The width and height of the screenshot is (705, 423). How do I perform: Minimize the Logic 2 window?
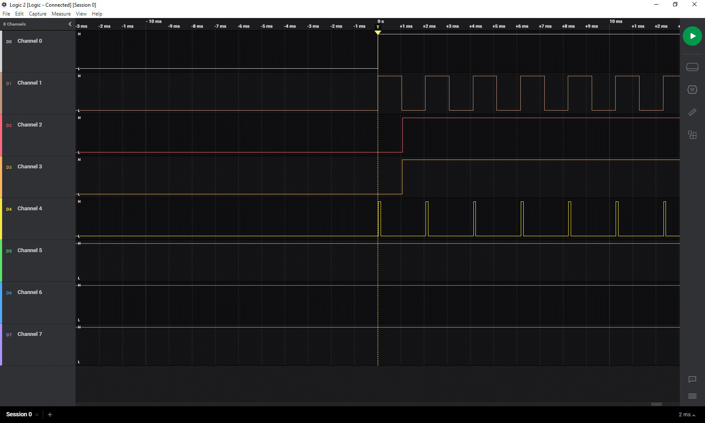(656, 5)
